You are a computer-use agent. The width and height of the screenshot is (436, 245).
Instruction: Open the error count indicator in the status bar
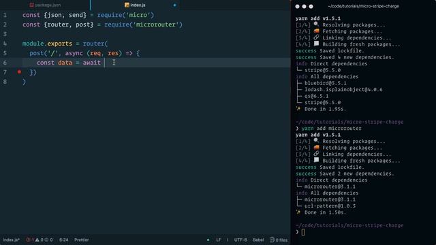(29, 240)
